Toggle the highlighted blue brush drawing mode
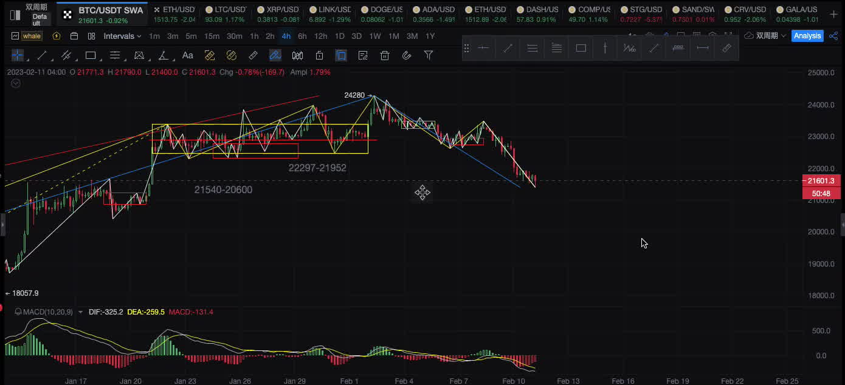This screenshot has width=845, height=385. point(275,56)
